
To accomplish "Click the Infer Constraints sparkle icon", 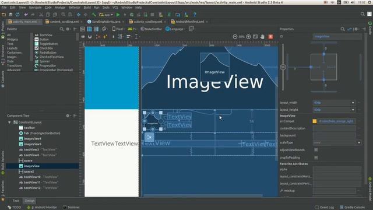I will coord(105,37).
